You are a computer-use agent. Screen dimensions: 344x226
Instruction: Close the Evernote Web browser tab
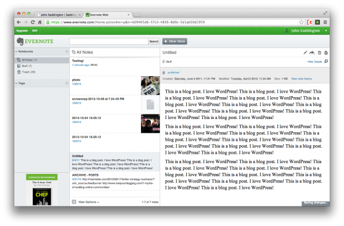[128, 15]
